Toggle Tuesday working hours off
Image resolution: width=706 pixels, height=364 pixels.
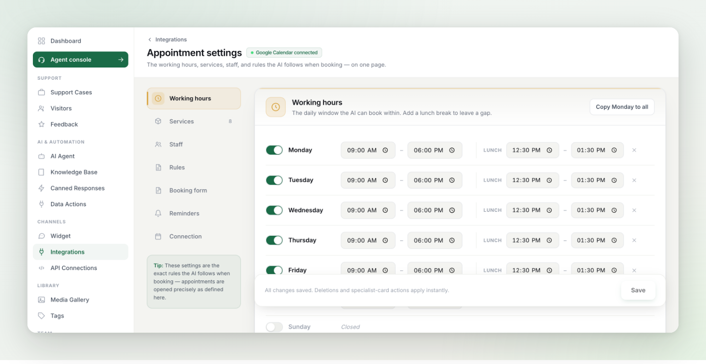coord(275,180)
